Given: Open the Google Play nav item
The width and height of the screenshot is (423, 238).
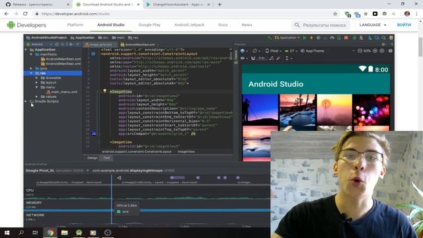Looking at the screenshot, I should pyautogui.click(x=149, y=25).
